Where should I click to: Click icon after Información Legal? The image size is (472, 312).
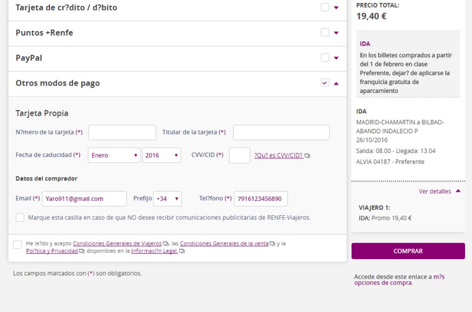tap(182, 251)
